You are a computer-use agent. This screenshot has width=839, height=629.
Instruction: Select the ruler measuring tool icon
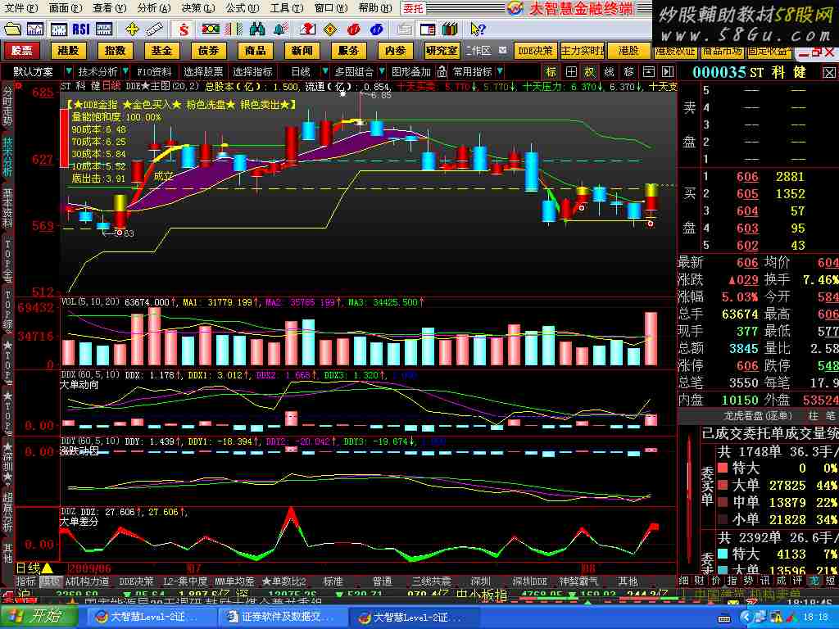155,29
